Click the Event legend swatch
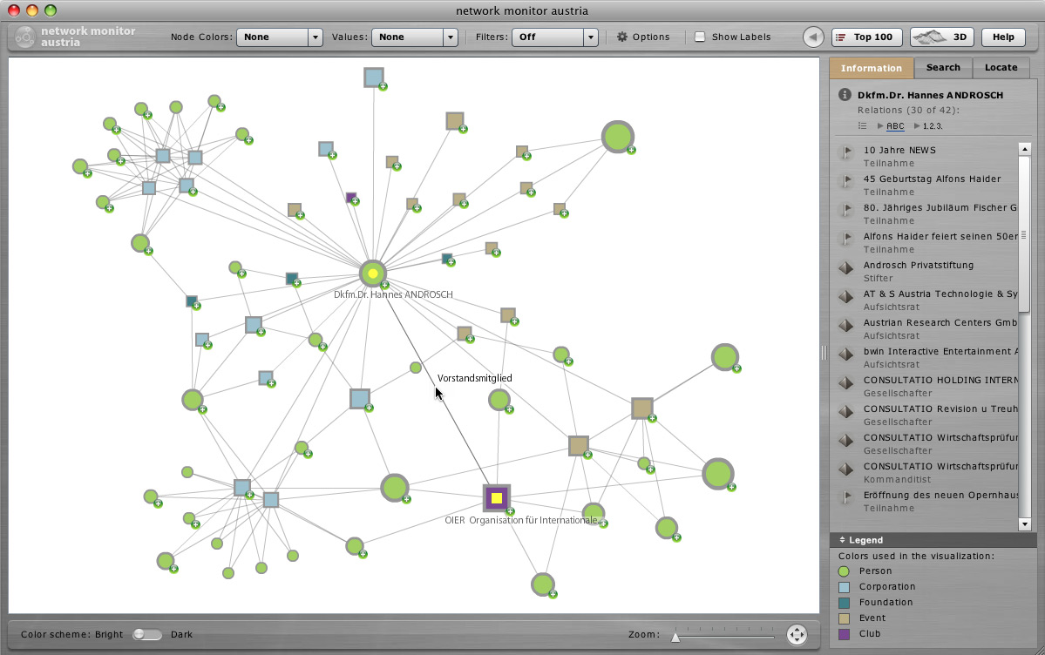Image resolution: width=1045 pixels, height=655 pixels. (844, 618)
